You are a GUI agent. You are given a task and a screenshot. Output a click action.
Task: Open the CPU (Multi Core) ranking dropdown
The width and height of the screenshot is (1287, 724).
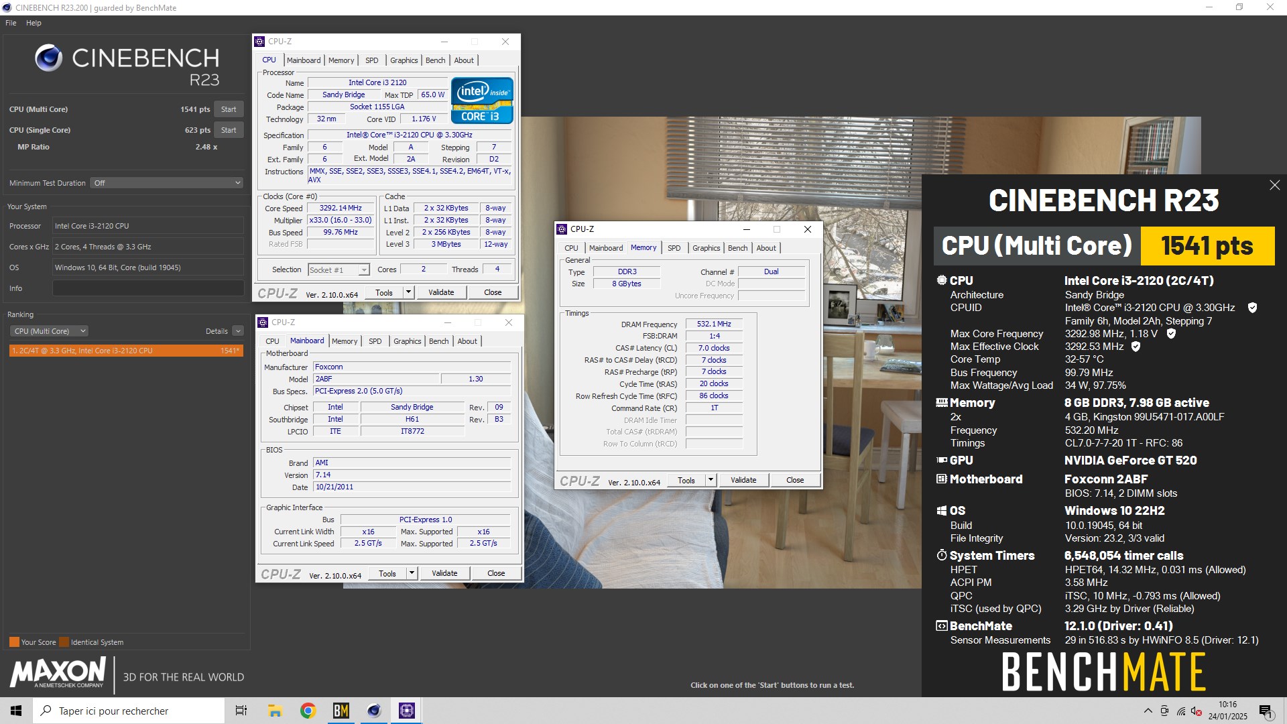(x=49, y=331)
